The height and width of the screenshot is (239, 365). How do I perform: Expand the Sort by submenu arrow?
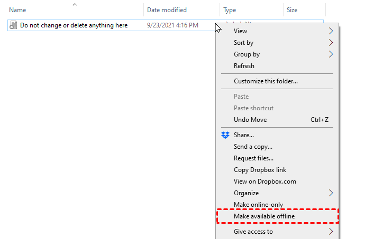click(331, 43)
